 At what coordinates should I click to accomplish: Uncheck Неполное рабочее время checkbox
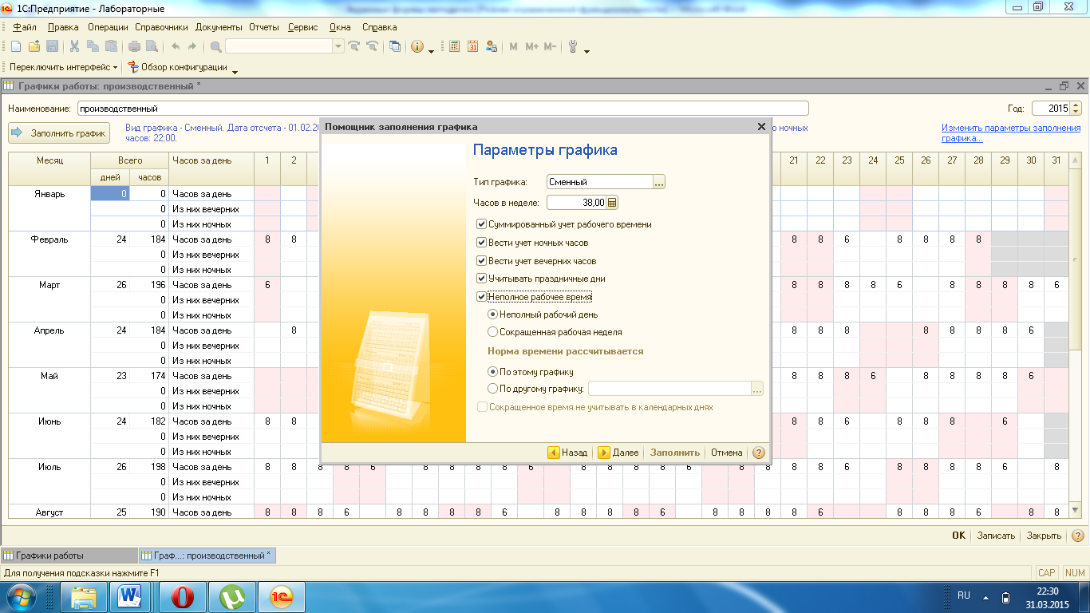coord(481,297)
